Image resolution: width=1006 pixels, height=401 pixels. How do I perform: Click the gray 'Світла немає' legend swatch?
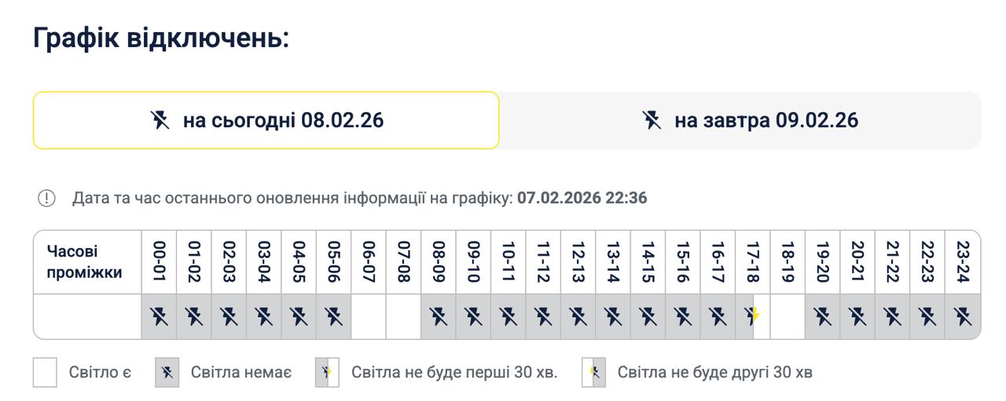click(x=167, y=372)
